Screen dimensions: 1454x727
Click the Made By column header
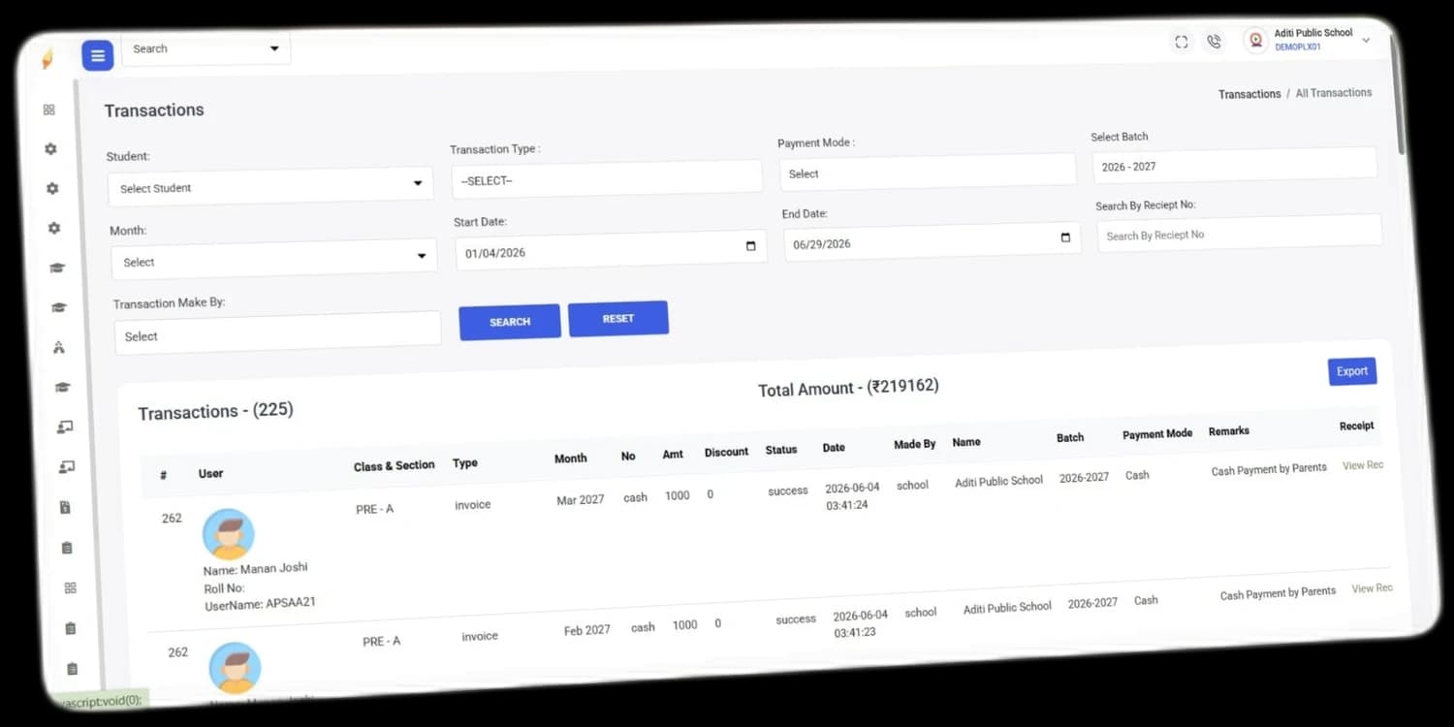(915, 444)
